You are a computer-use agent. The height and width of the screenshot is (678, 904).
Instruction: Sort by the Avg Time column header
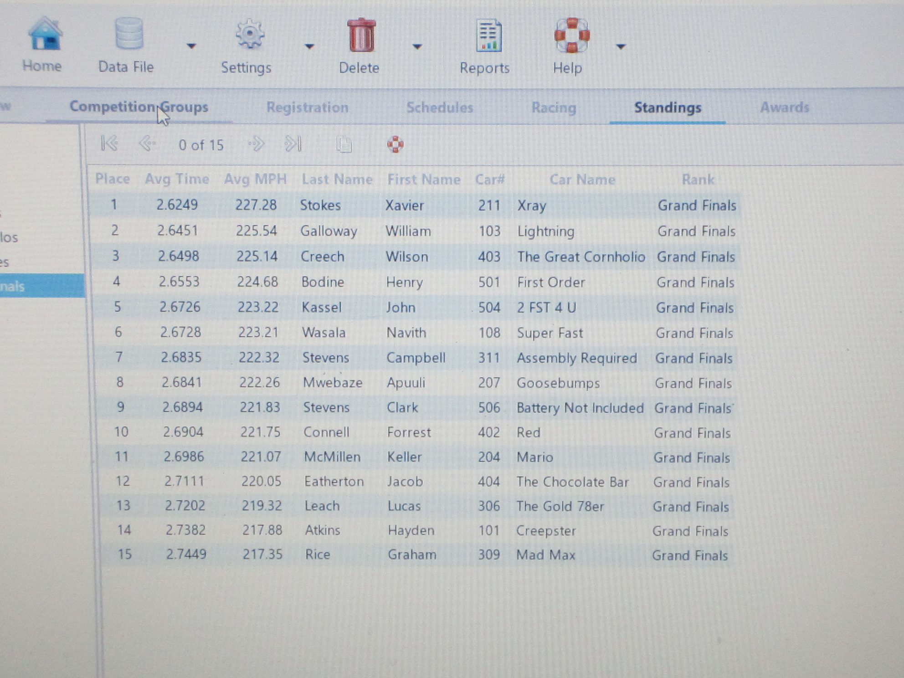(177, 179)
